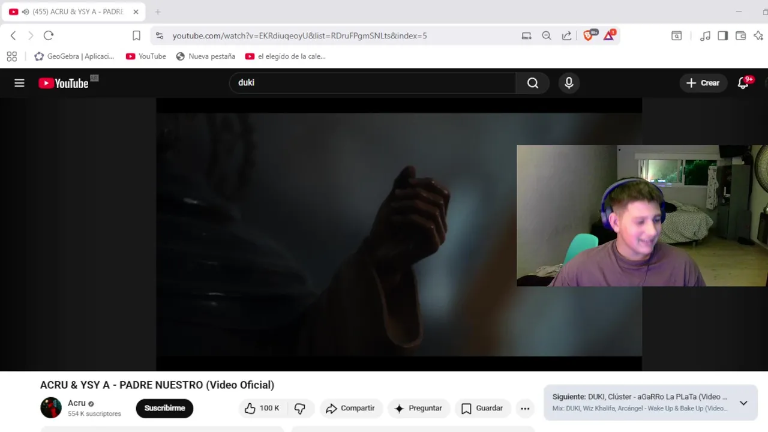This screenshot has width=768, height=432.
Task: Click the Crear button
Action: pos(703,83)
